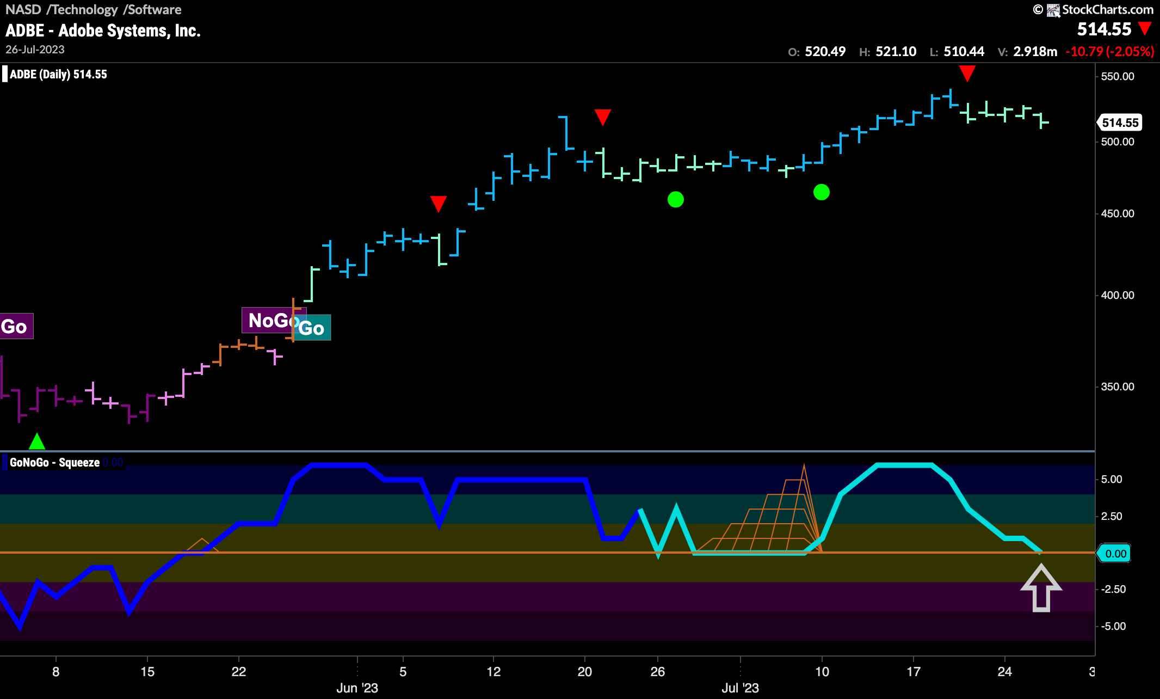
Task: Click the red triangle marker above June 7 bars
Action: point(439,204)
